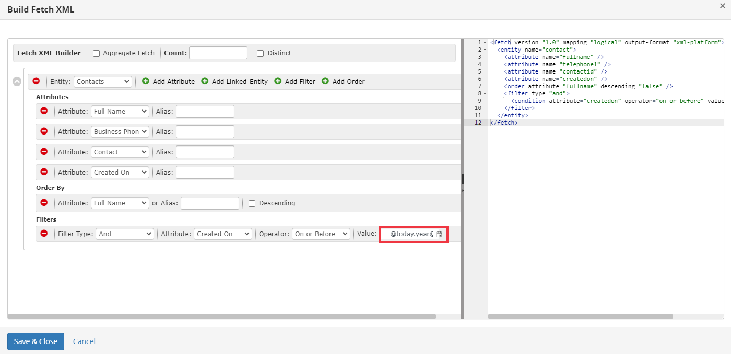Click the 'or Alias' field in Order By
This screenshot has height=354, width=731.
coord(210,203)
